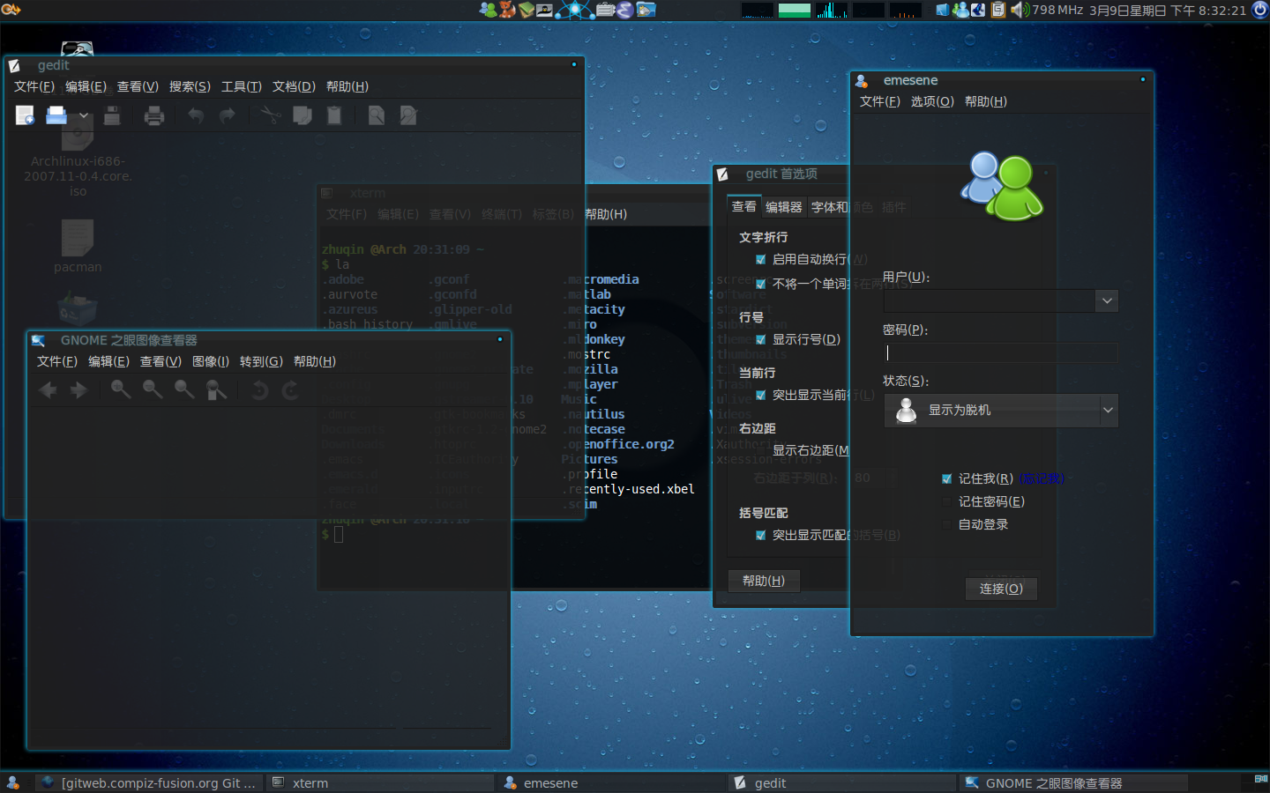Toggle 自动登录 checkbox in emesene

[x=947, y=525]
